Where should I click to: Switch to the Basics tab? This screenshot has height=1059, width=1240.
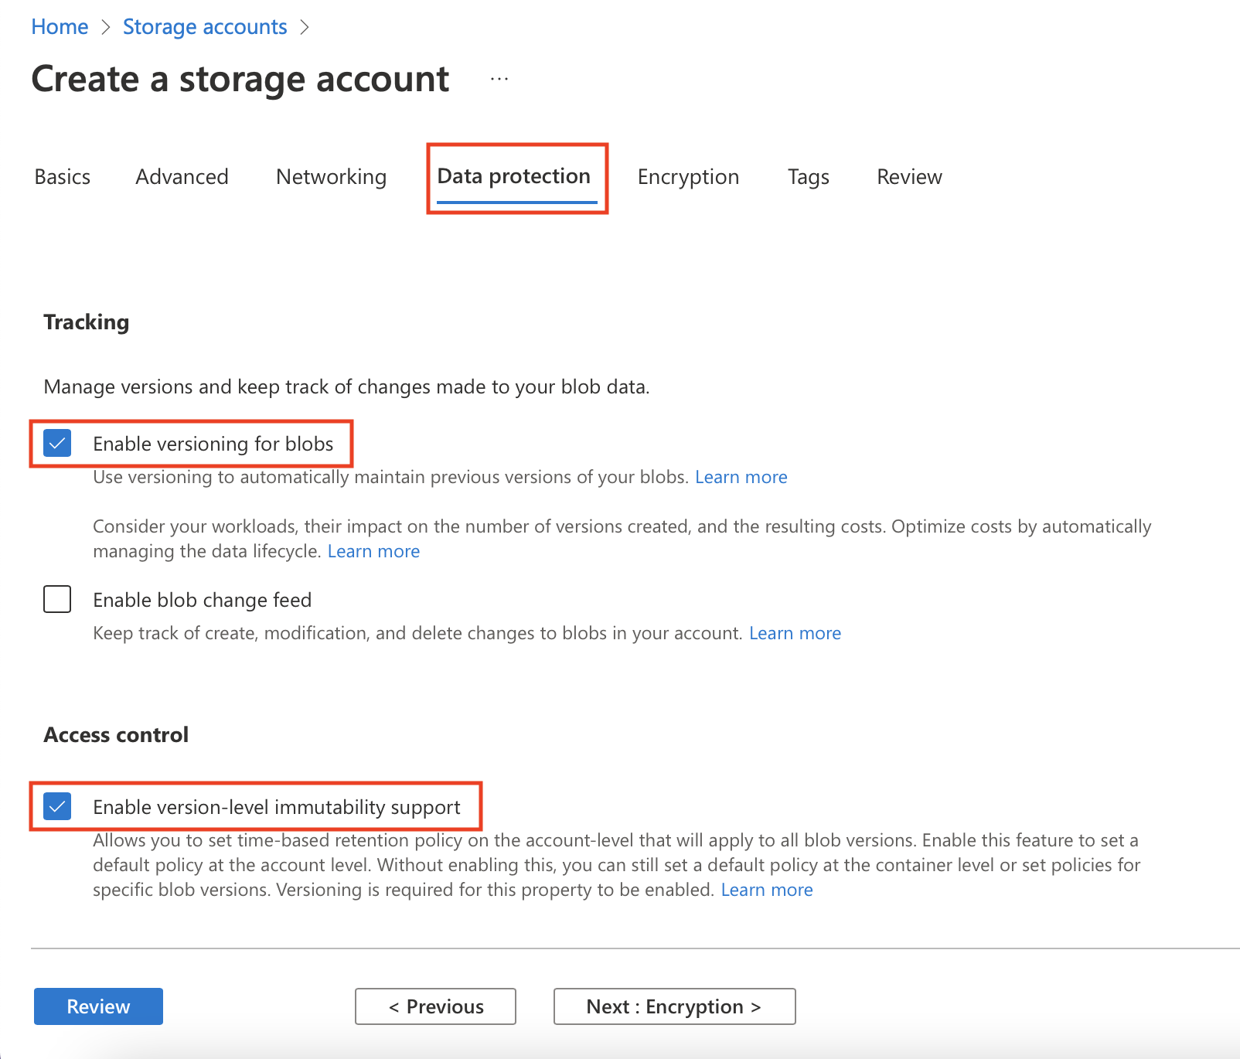[63, 177]
